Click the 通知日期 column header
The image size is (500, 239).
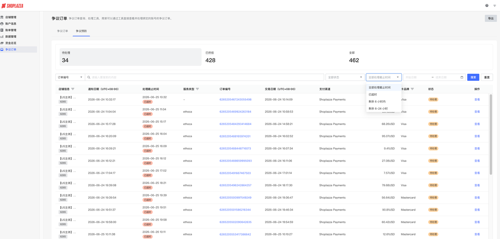tap(103, 89)
